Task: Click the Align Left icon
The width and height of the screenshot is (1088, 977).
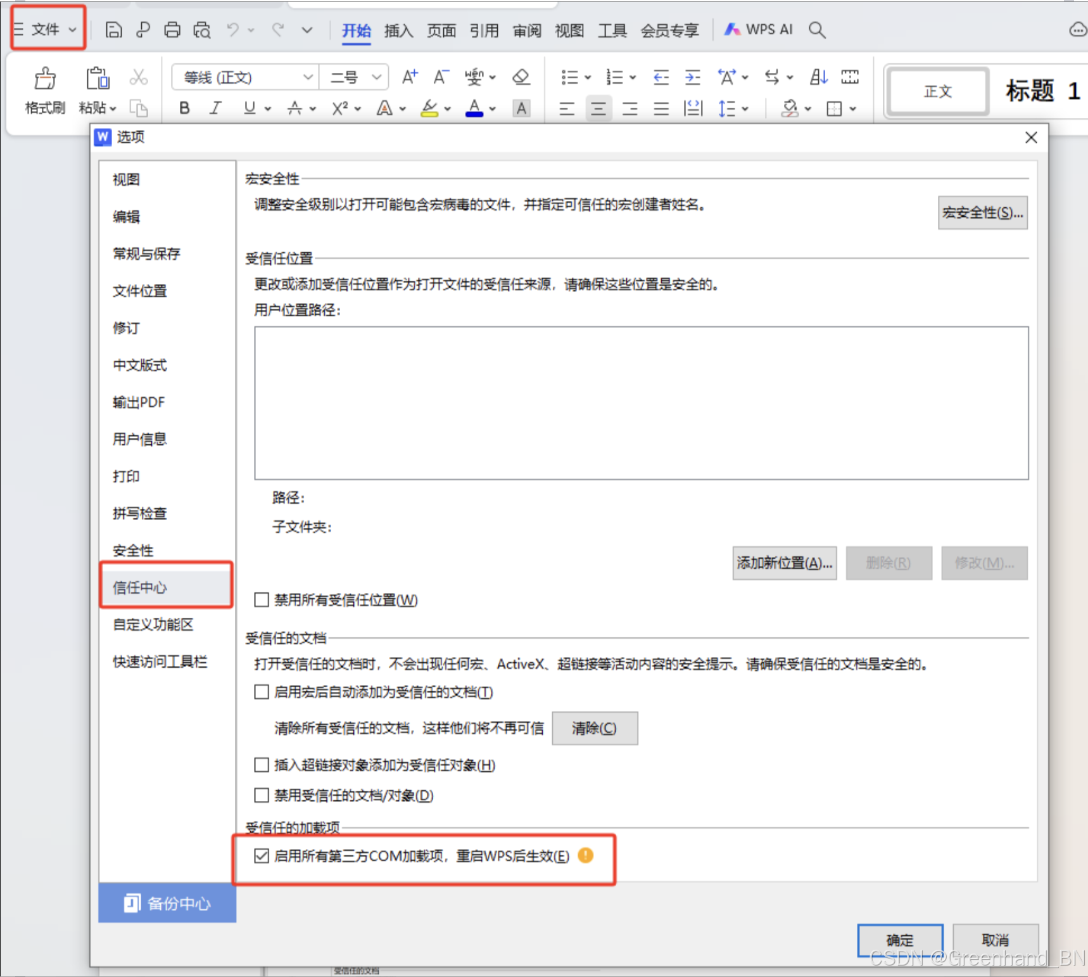Action: [x=567, y=109]
